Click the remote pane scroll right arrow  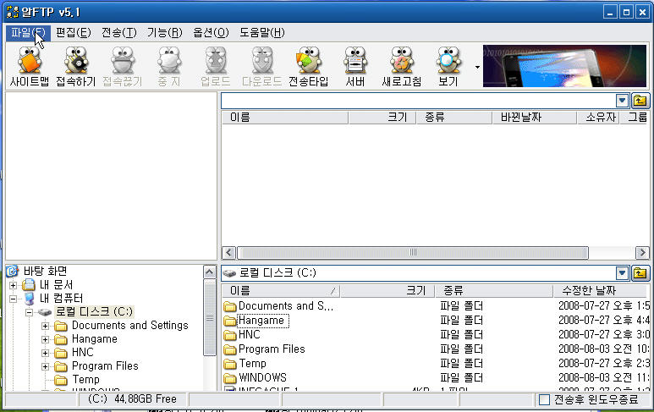pos(642,253)
